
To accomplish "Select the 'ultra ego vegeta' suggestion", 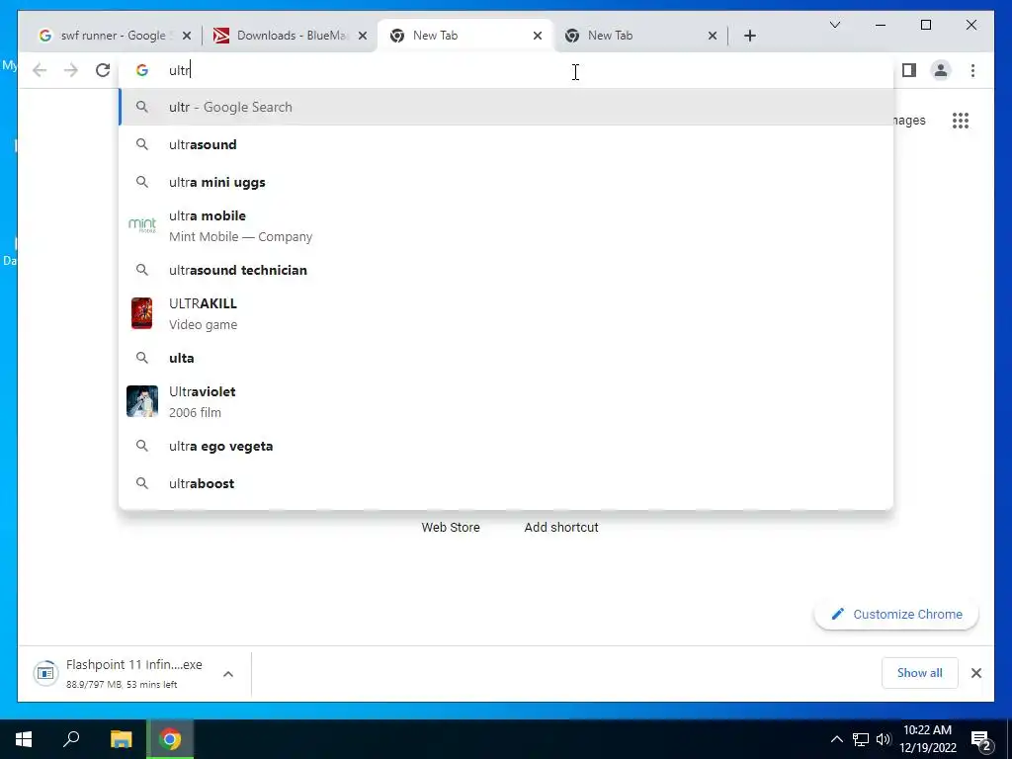I will [x=506, y=446].
